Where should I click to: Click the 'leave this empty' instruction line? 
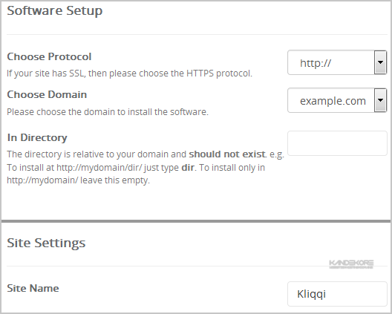click(x=78, y=180)
